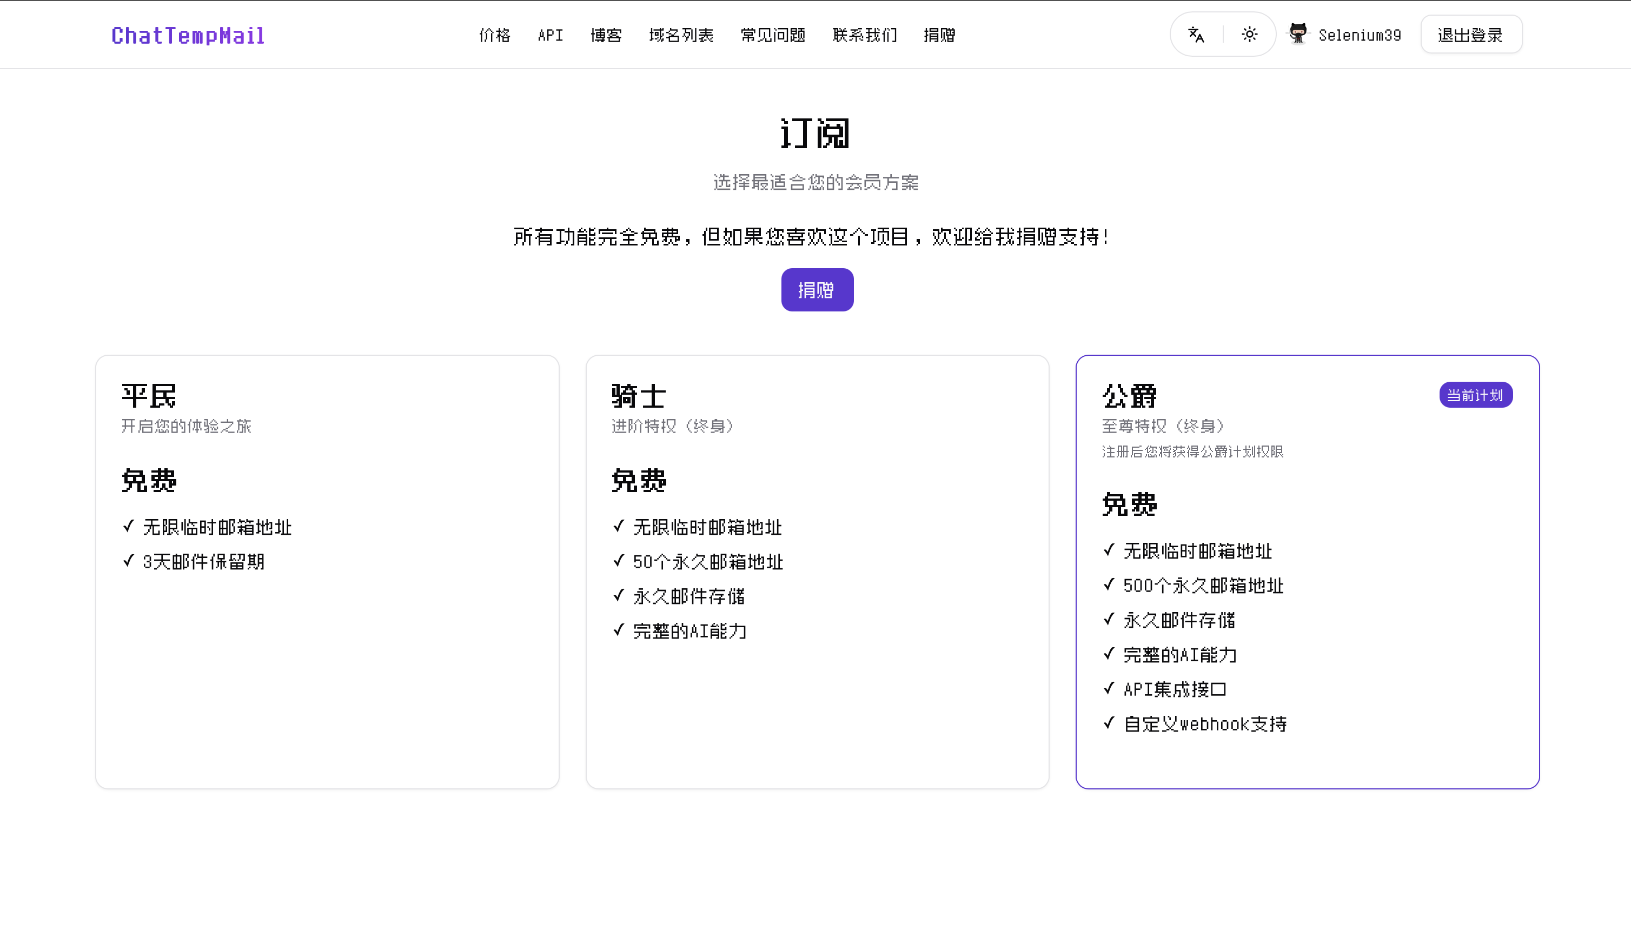Click the 退出登录 logout button
Screen dimensions: 1631x930
[1470, 35]
